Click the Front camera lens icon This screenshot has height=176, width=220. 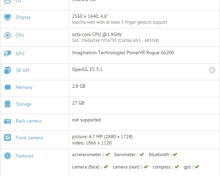point(7,138)
